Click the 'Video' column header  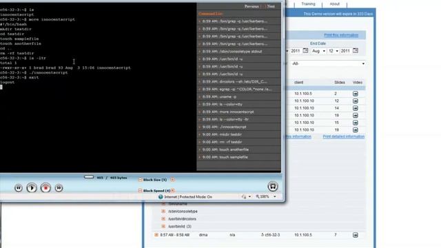click(357, 83)
